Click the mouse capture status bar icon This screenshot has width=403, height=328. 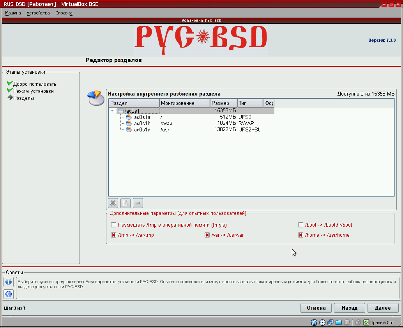point(358,322)
